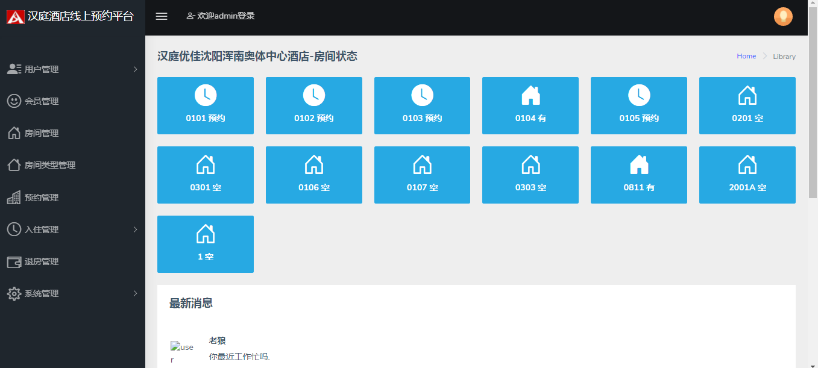Click the 会员管理 smiley icon

[14, 101]
